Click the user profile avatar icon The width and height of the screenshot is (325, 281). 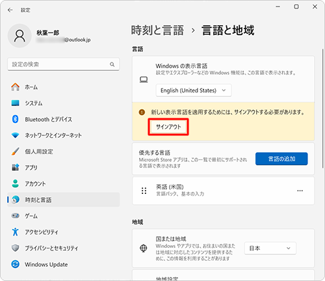[x=19, y=36]
